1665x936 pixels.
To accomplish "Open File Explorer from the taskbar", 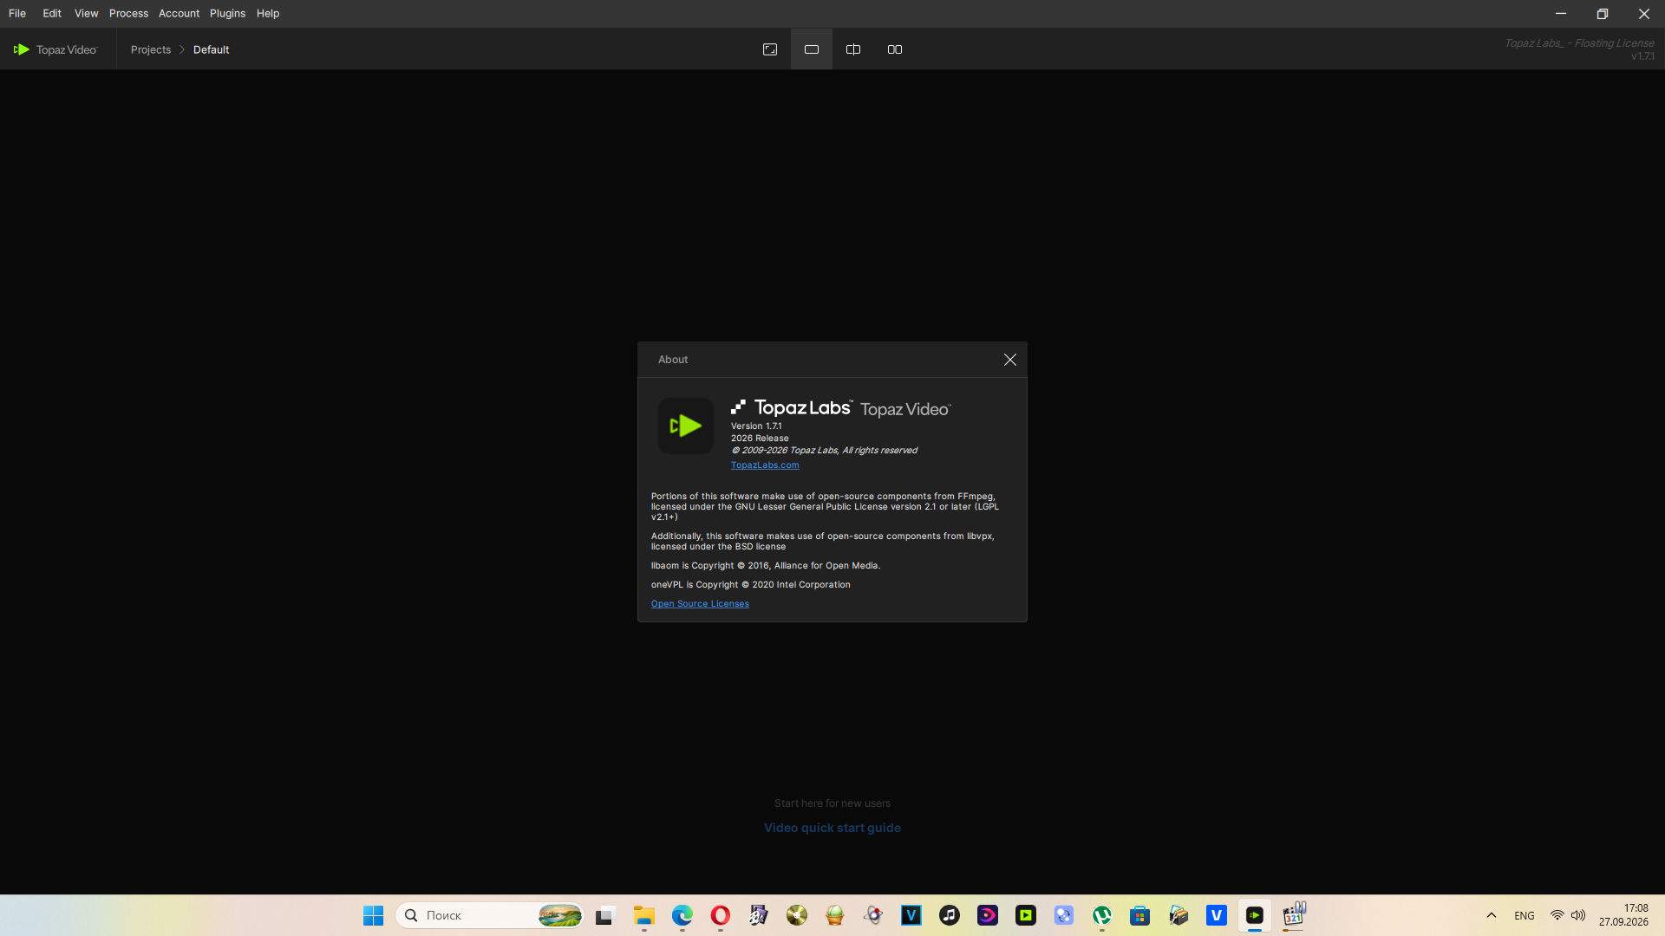I will click(643, 915).
